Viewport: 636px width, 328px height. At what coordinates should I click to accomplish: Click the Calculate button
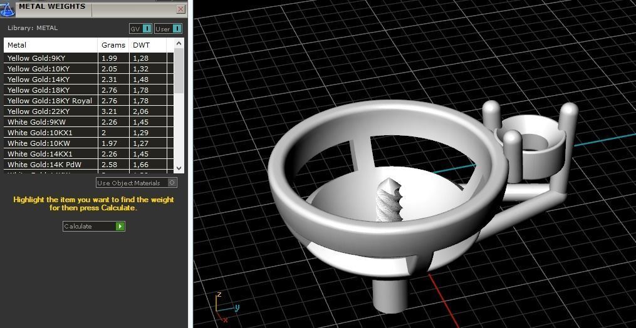[94, 226]
